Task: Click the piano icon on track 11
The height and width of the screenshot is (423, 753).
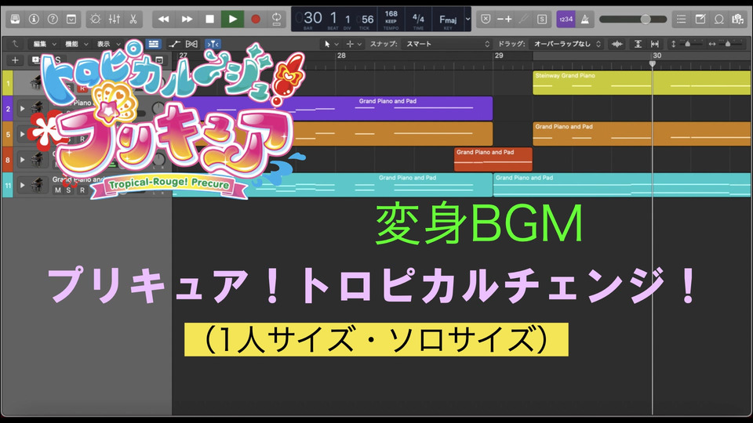Action: pos(37,185)
